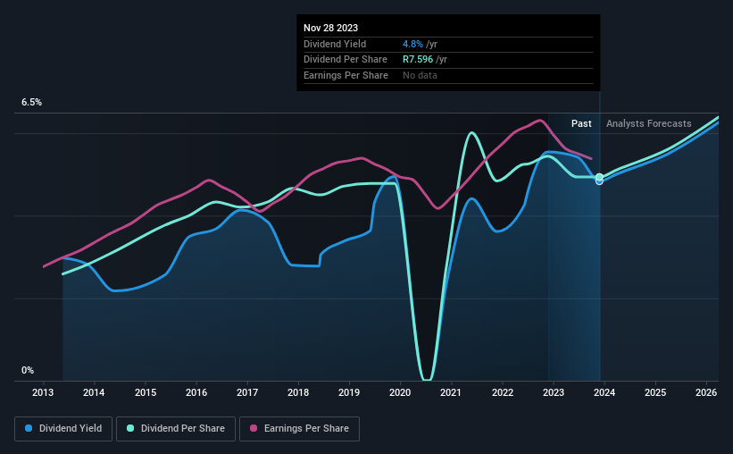The image size is (733, 454).
Task: Toggle the Earnings Per Share legend series
Action: pyautogui.click(x=299, y=429)
